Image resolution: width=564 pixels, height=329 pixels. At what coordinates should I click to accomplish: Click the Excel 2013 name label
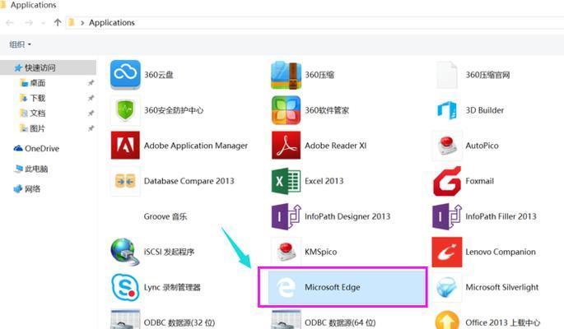324,181
